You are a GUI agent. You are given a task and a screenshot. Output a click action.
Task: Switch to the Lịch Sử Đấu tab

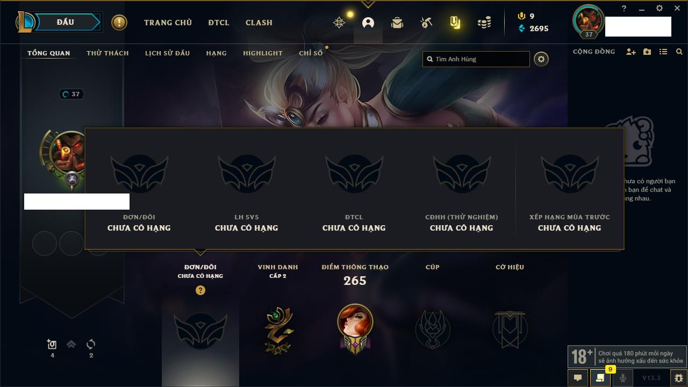(x=167, y=53)
